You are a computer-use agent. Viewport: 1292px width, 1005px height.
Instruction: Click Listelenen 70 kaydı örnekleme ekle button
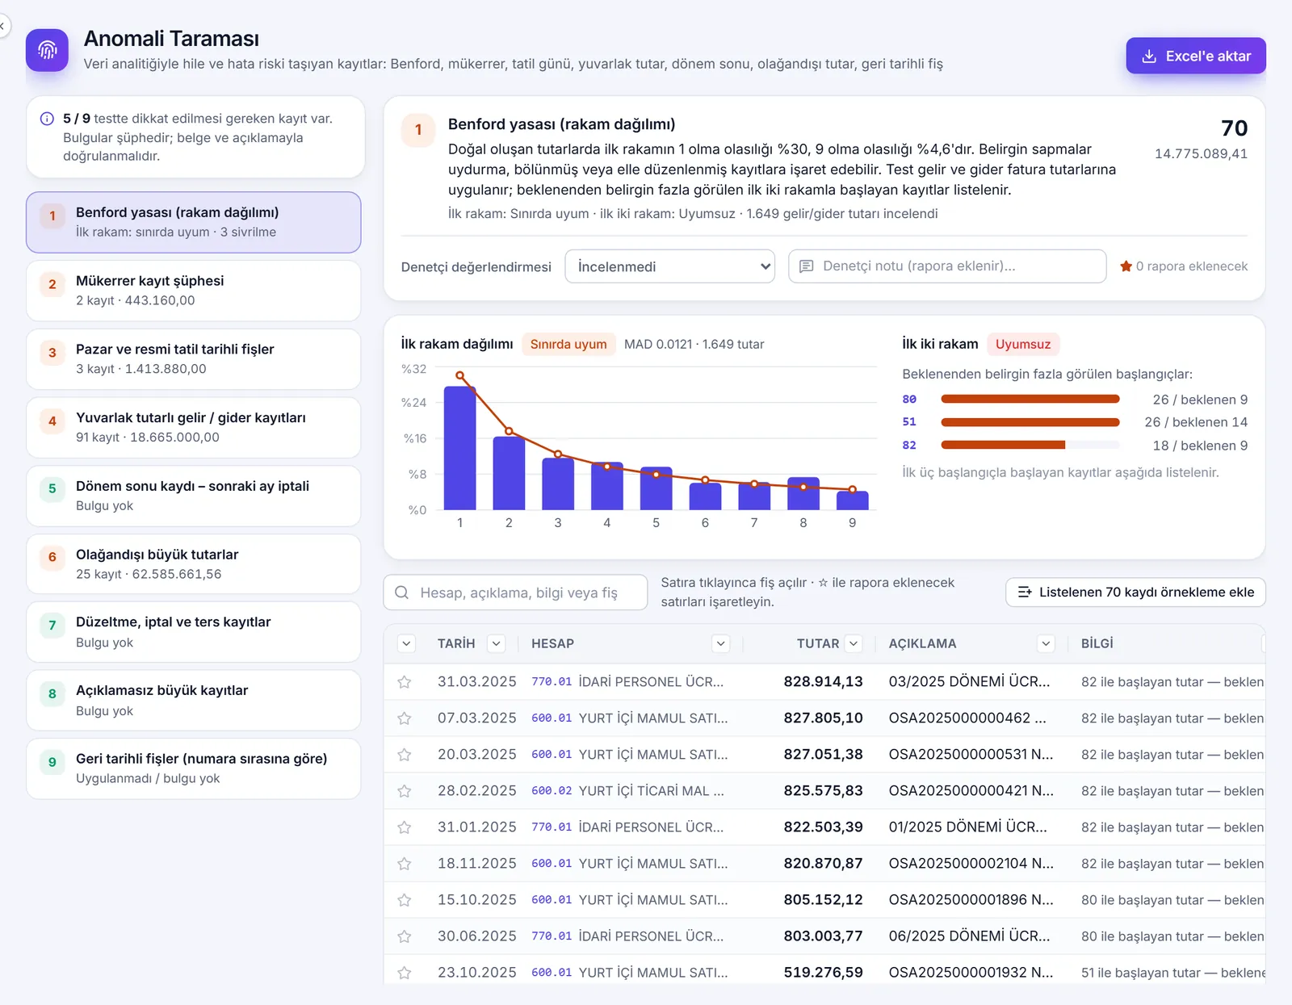1135,593
